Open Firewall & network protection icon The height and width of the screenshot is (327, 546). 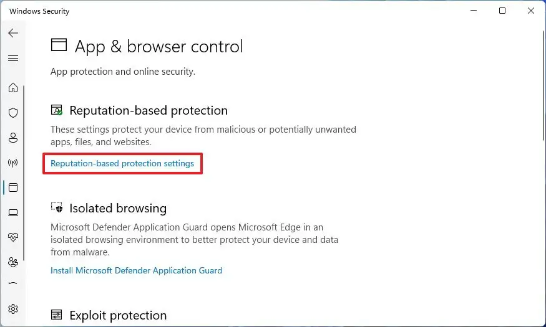pyautogui.click(x=13, y=163)
